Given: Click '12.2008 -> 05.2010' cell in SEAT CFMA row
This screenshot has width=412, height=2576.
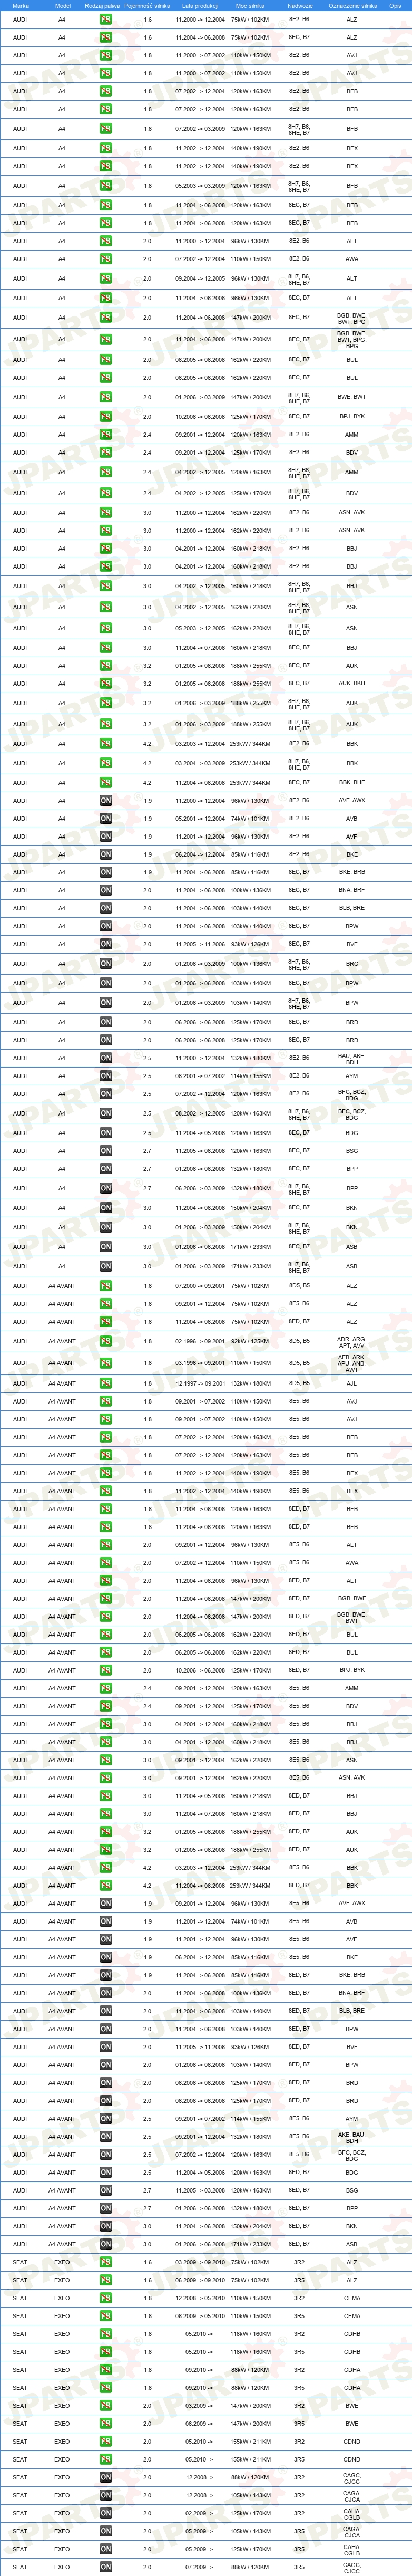Looking at the screenshot, I should tap(200, 2299).
